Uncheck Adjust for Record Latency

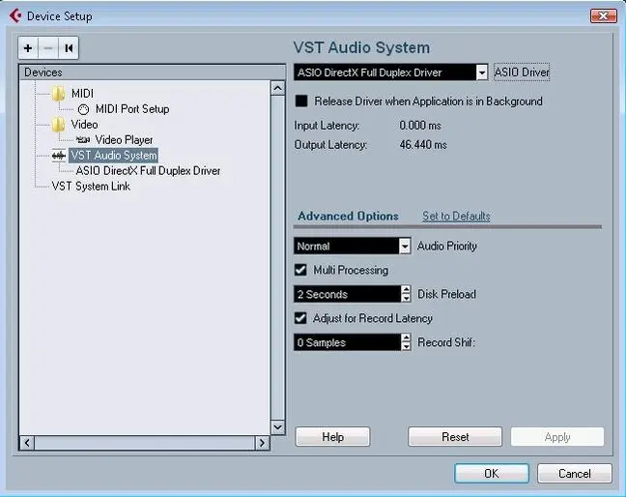tap(301, 318)
